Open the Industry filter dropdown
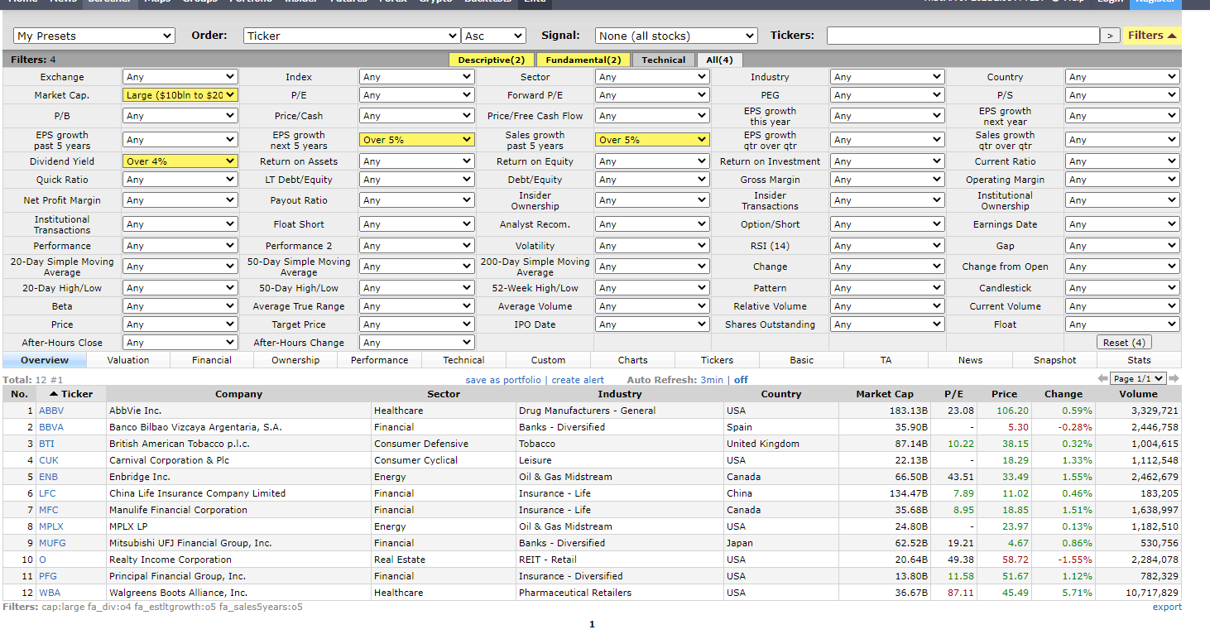The image size is (1210, 639). click(887, 77)
